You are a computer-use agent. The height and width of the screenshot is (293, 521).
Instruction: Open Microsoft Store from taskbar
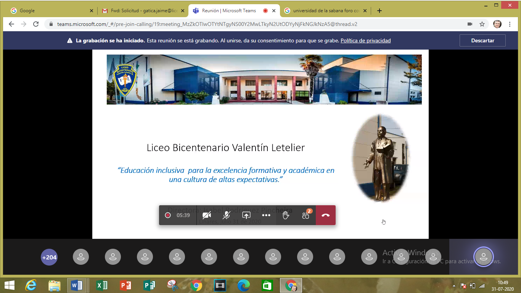coord(267,285)
